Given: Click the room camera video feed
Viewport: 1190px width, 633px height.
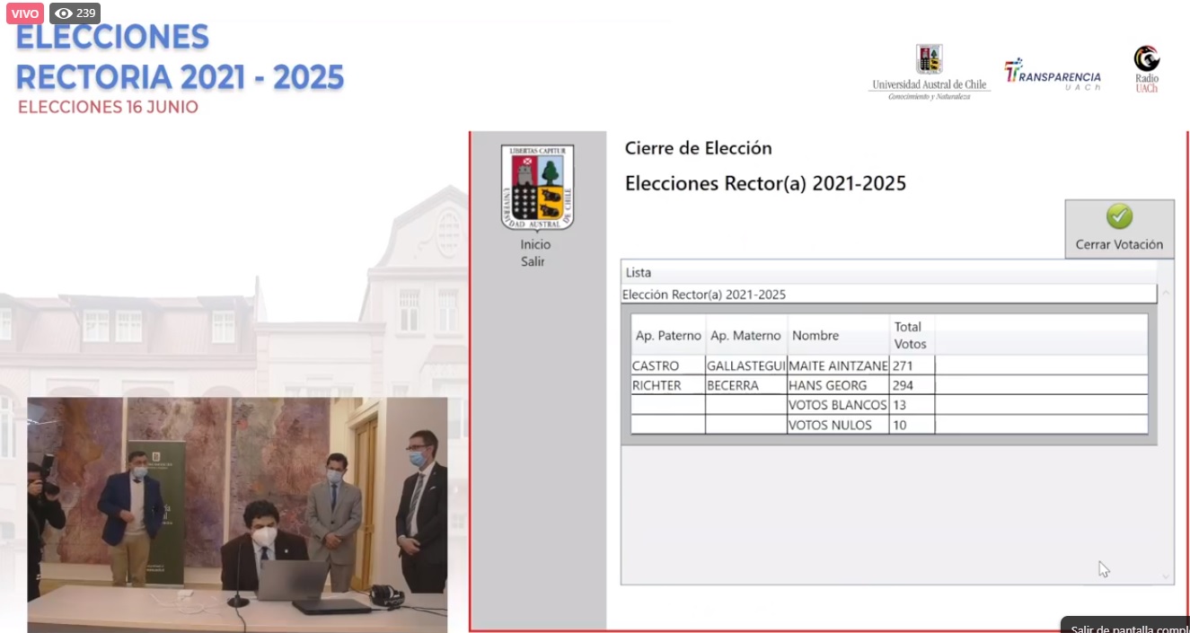Looking at the screenshot, I should click(x=237, y=514).
